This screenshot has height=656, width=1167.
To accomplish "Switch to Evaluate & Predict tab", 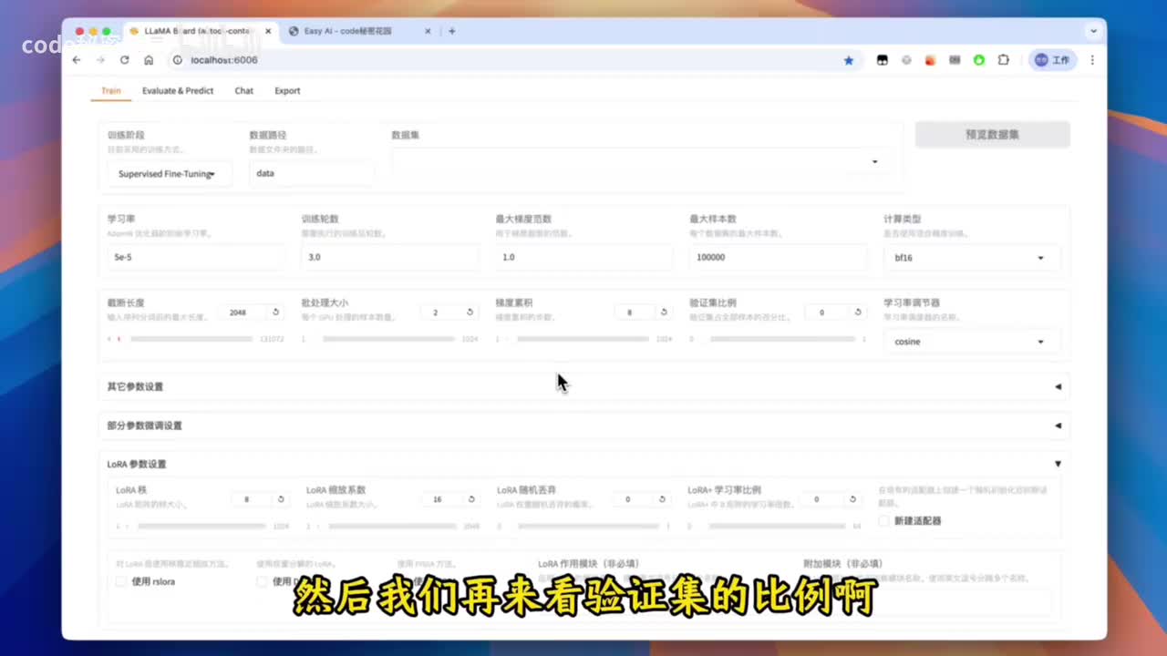I will (178, 90).
